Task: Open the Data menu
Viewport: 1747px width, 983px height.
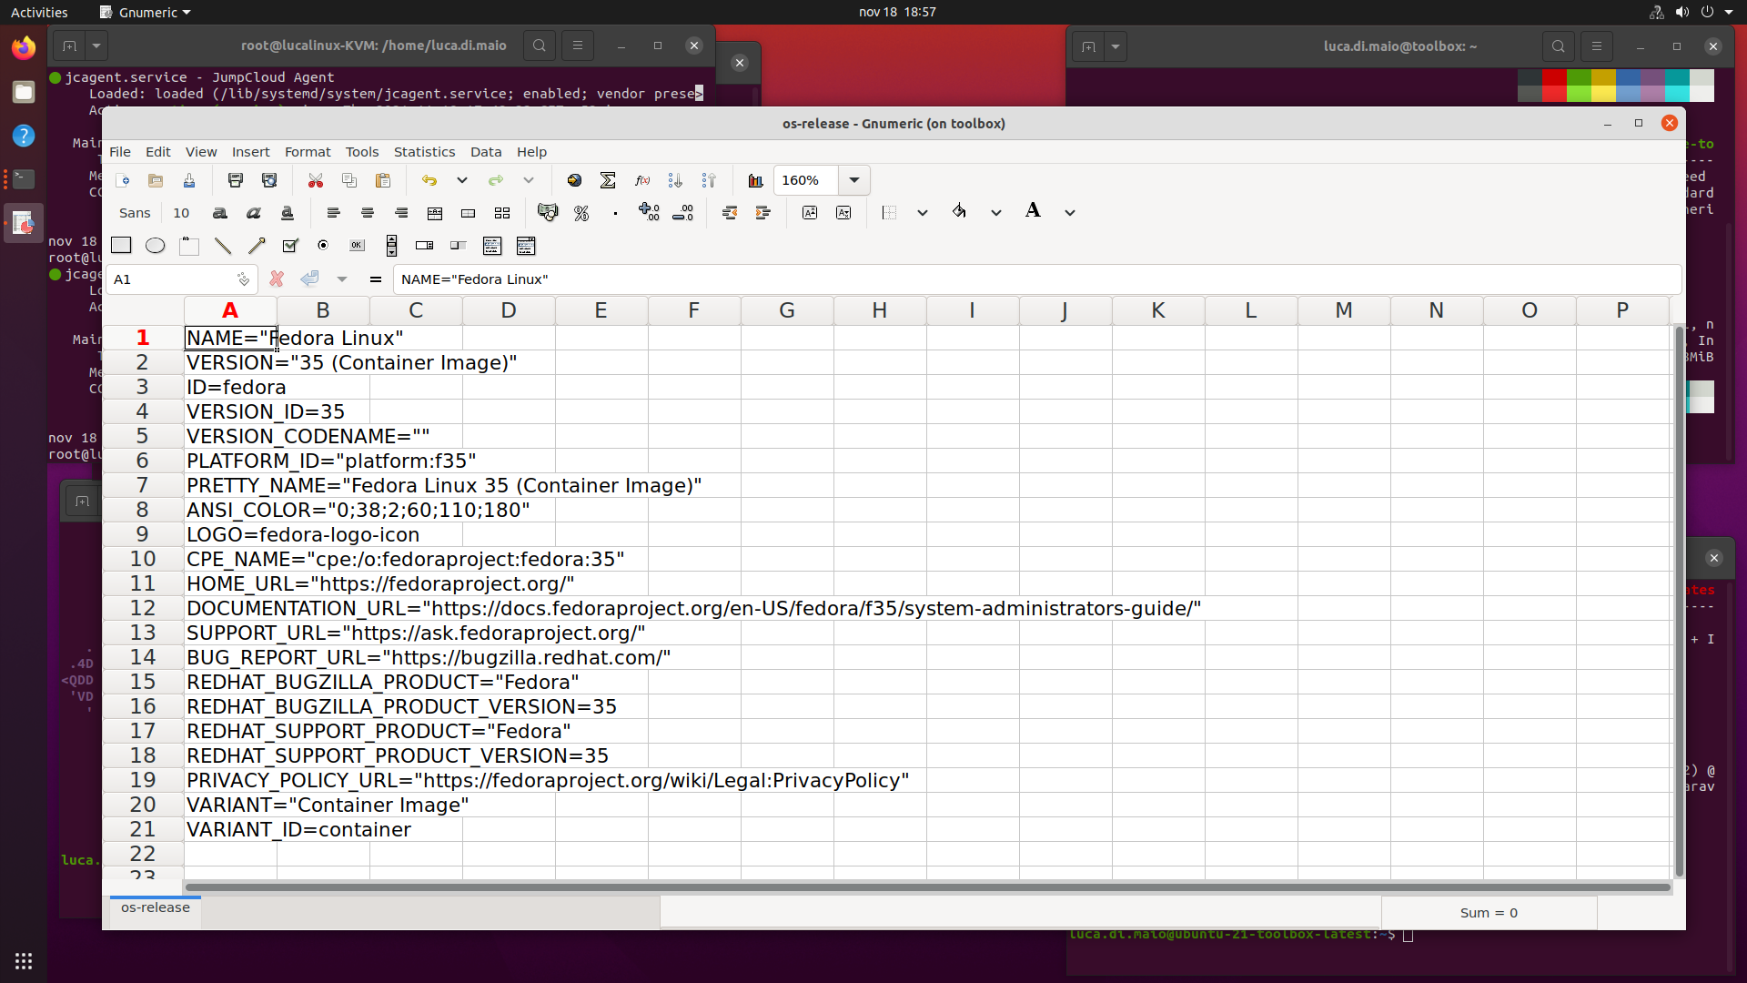Action: click(486, 152)
